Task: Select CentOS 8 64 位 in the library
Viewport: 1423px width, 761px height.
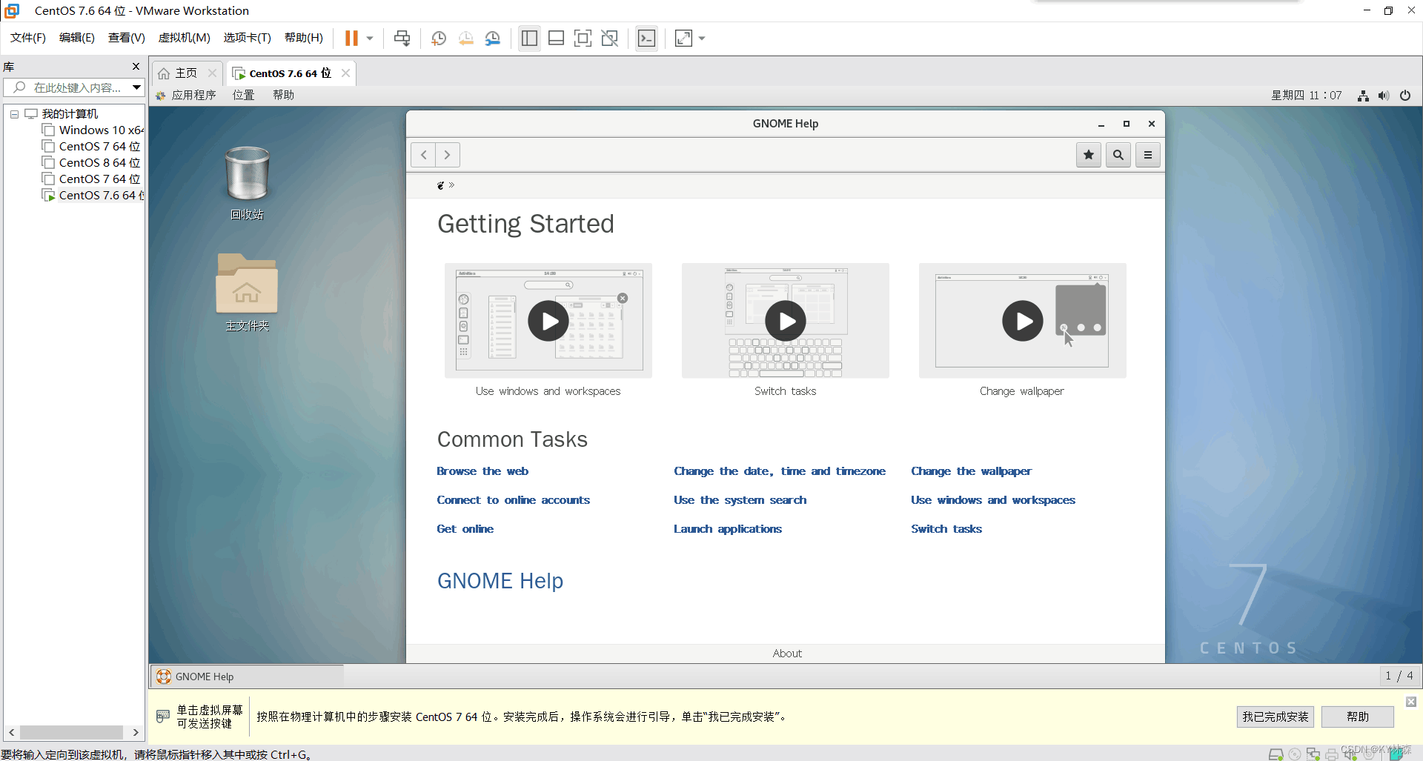Action: [91, 163]
